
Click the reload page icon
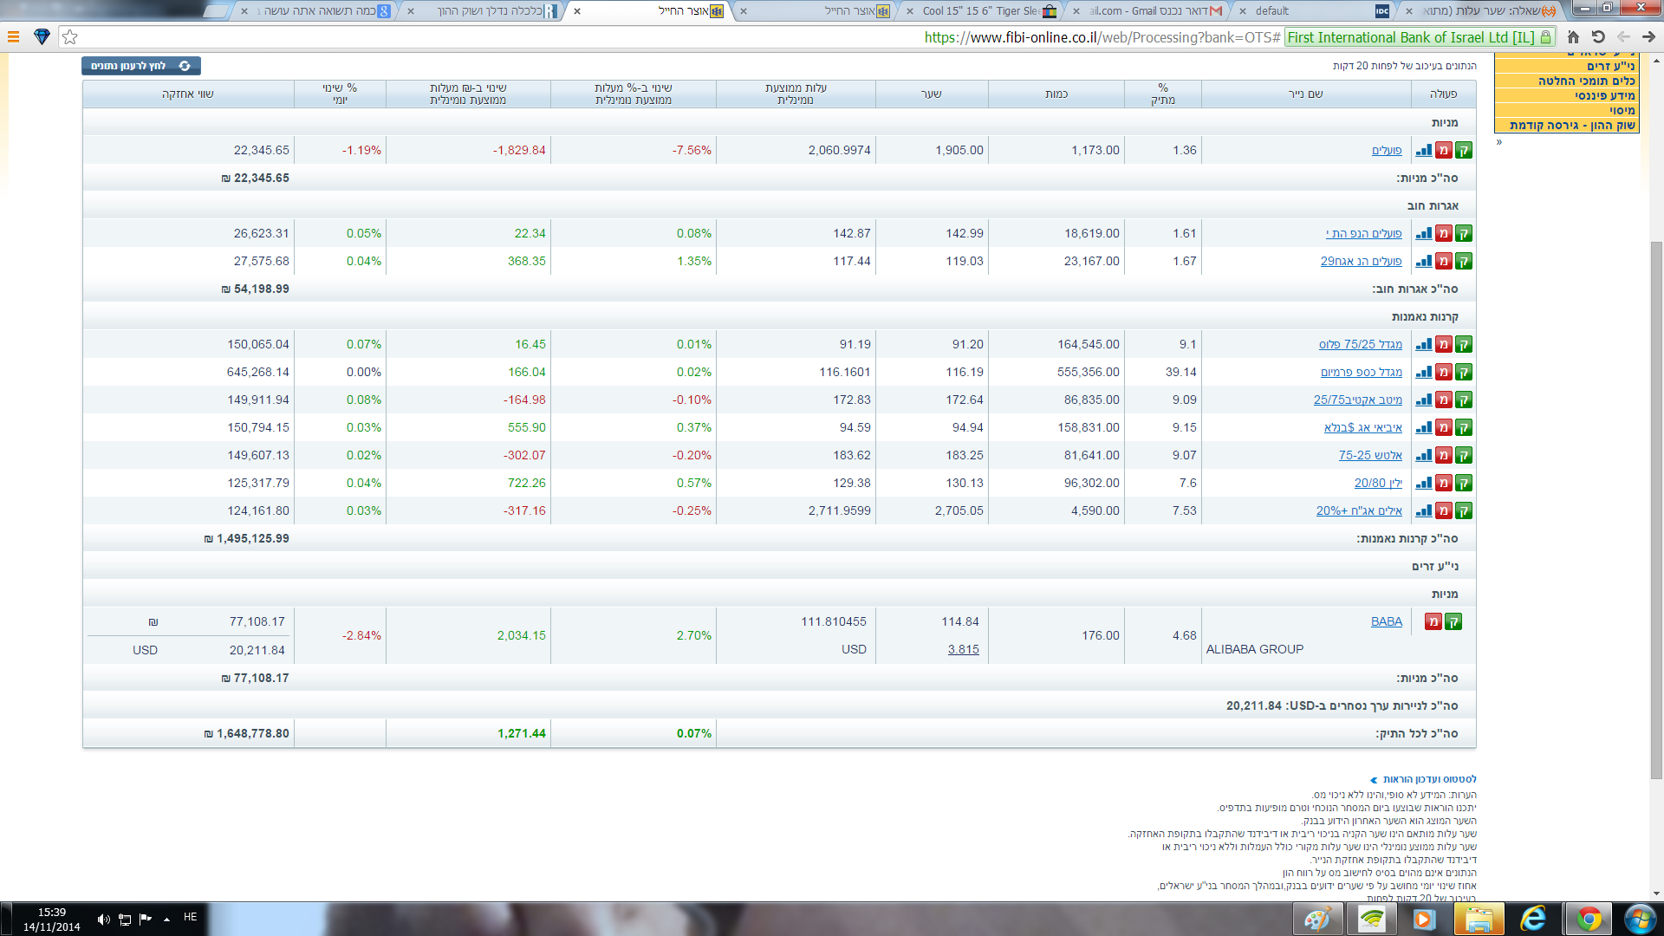1598,37
